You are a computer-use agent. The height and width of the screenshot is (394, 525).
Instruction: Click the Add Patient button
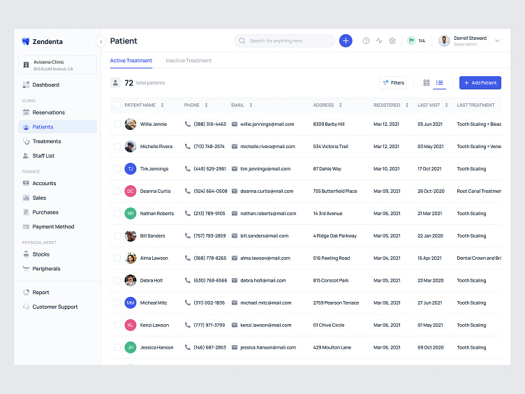pos(480,82)
